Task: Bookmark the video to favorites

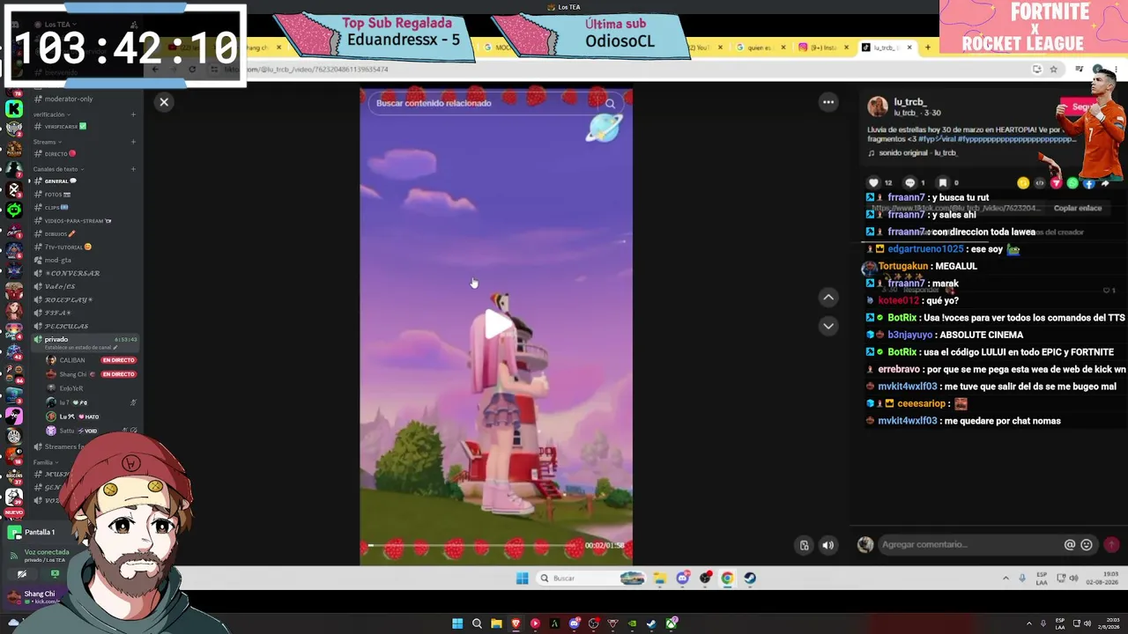Action: click(943, 183)
